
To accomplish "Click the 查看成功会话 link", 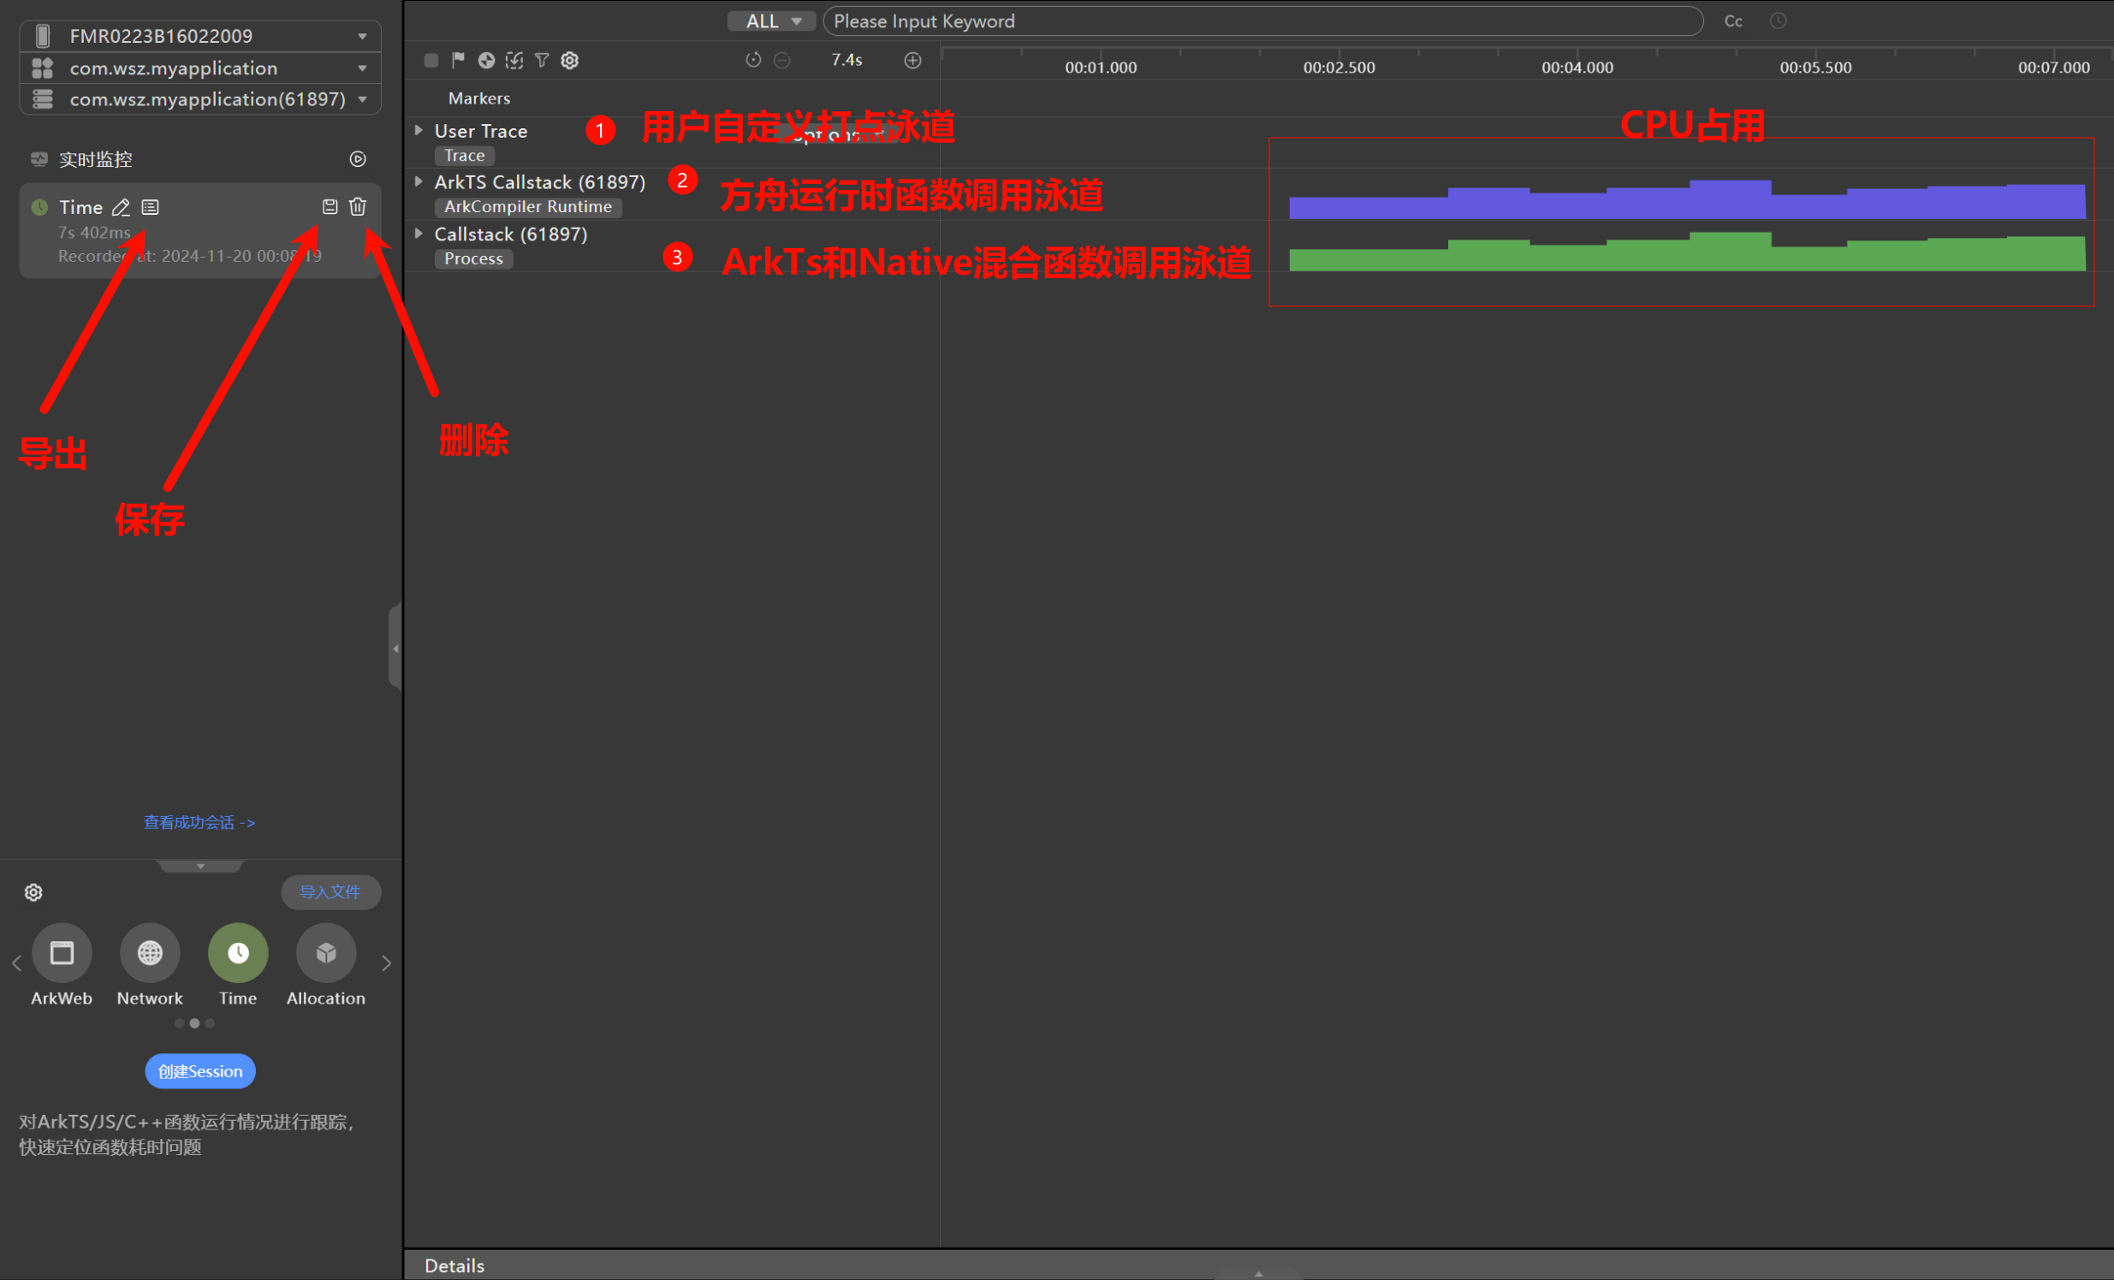I will (199, 823).
